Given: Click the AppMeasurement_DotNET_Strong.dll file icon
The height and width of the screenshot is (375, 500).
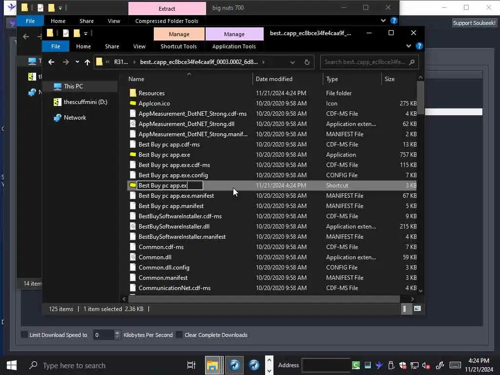Looking at the screenshot, I should 133,124.
